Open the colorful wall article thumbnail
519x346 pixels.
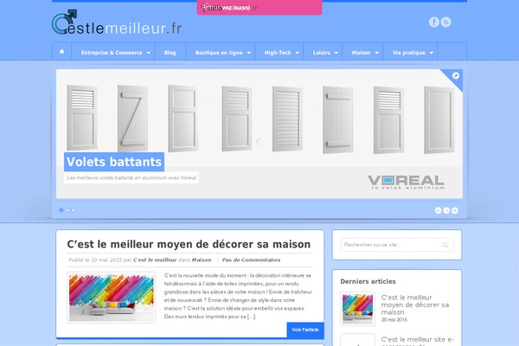tap(112, 298)
